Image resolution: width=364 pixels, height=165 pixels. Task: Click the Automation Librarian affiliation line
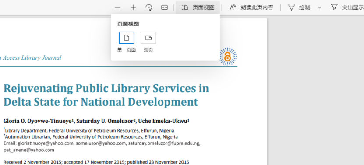pos(91,136)
